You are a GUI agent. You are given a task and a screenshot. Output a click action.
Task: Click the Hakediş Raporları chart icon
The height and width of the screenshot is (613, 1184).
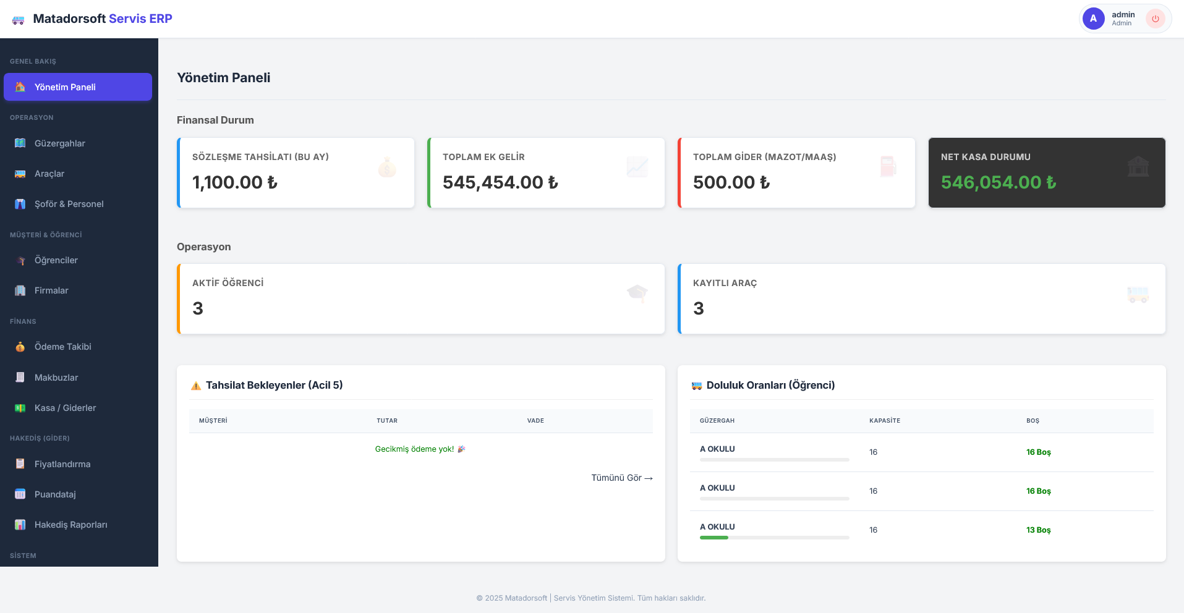(x=20, y=525)
